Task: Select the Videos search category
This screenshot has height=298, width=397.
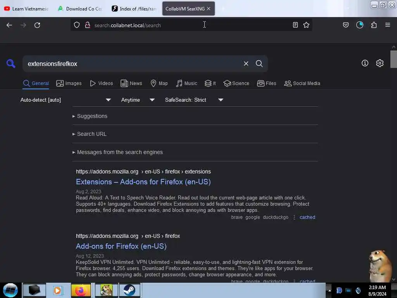Action: click(102, 83)
